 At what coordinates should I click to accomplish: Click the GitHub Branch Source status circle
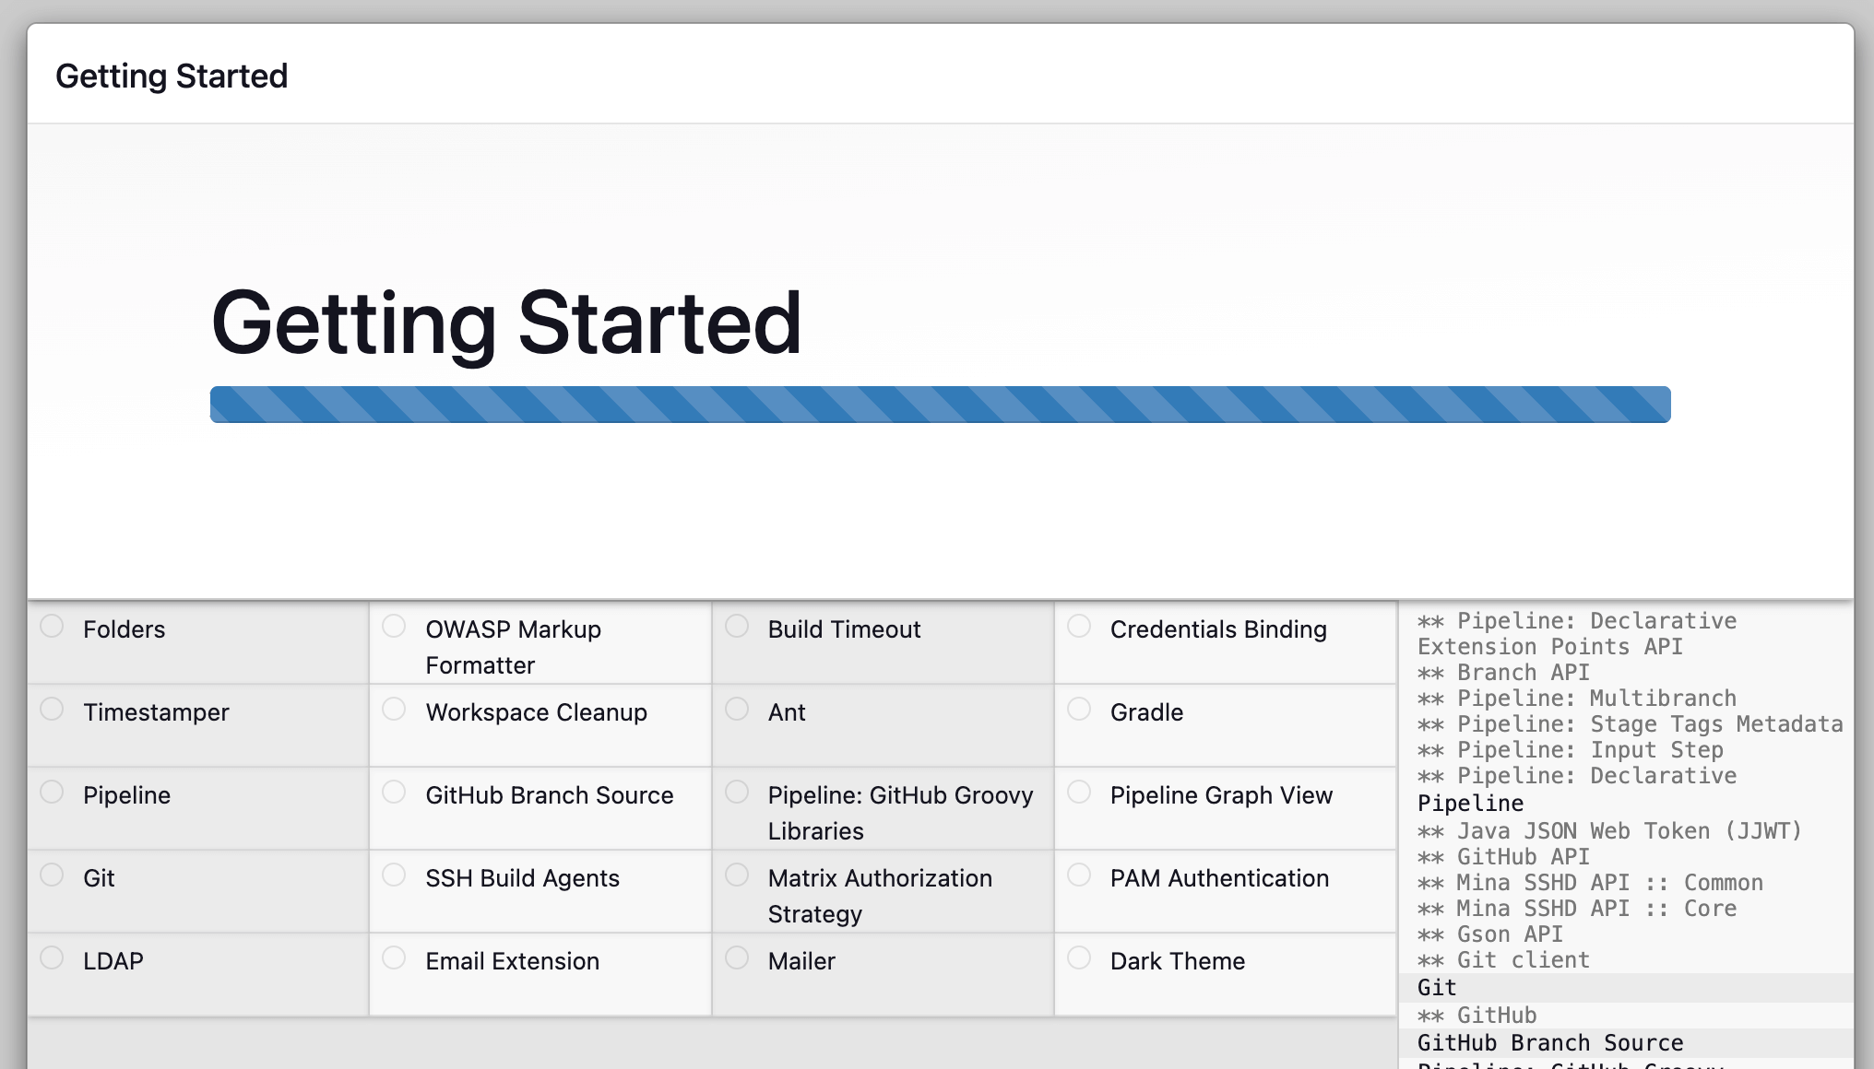coord(395,793)
